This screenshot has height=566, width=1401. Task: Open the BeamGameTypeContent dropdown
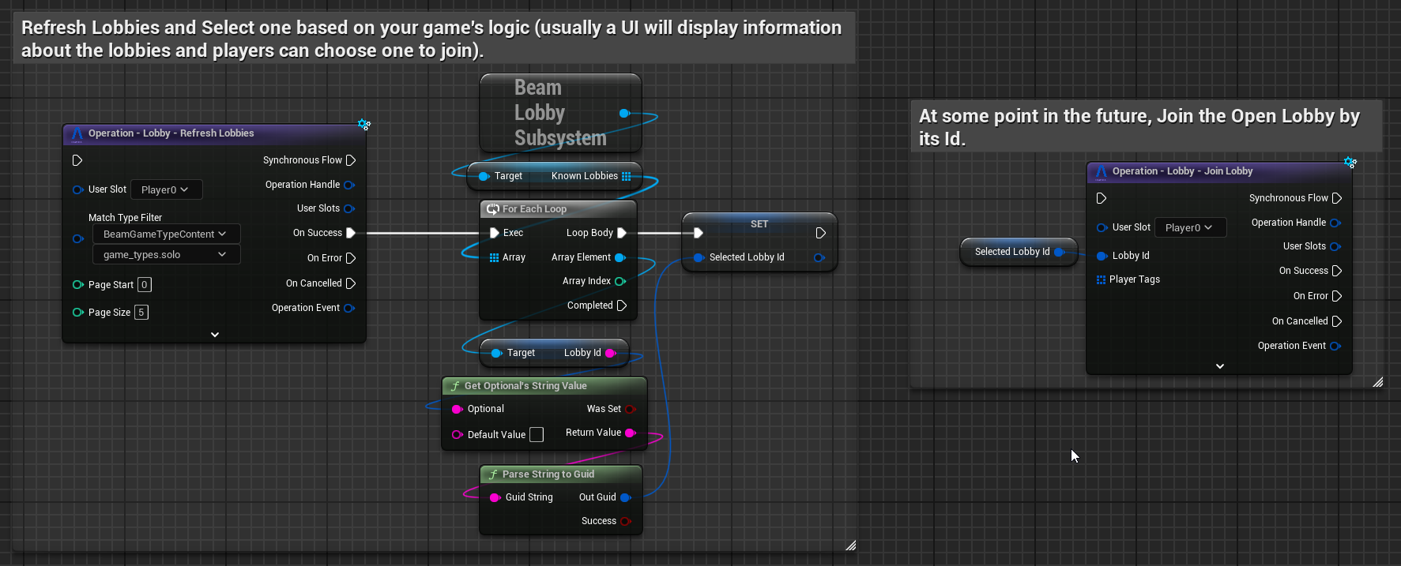(x=165, y=234)
